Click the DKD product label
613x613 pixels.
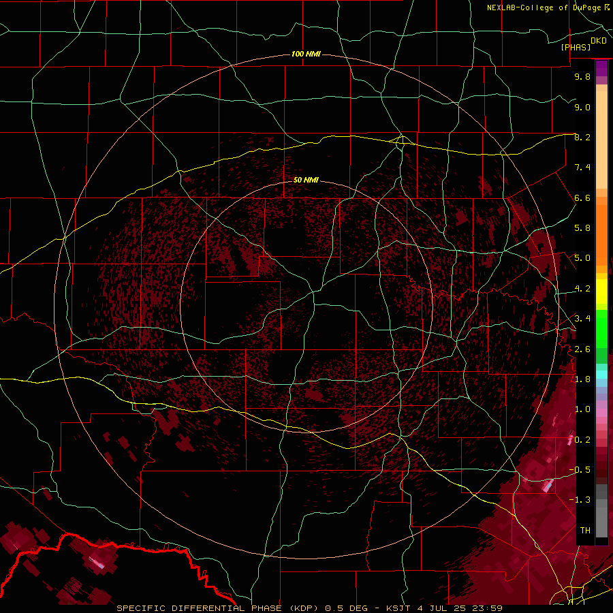point(599,41)
